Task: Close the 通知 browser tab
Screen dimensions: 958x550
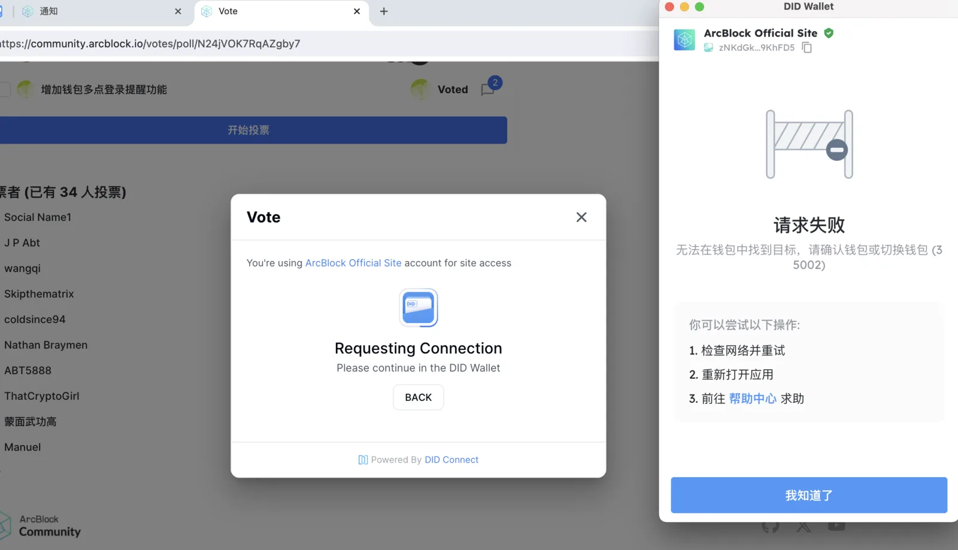Action: pos(178,11)
